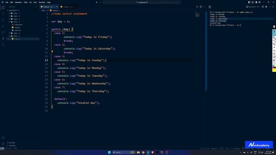276x155 pixels.
Task: Open the Edit menu
Action: pos(12,2)
